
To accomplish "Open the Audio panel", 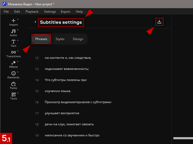I will [13, 32].
